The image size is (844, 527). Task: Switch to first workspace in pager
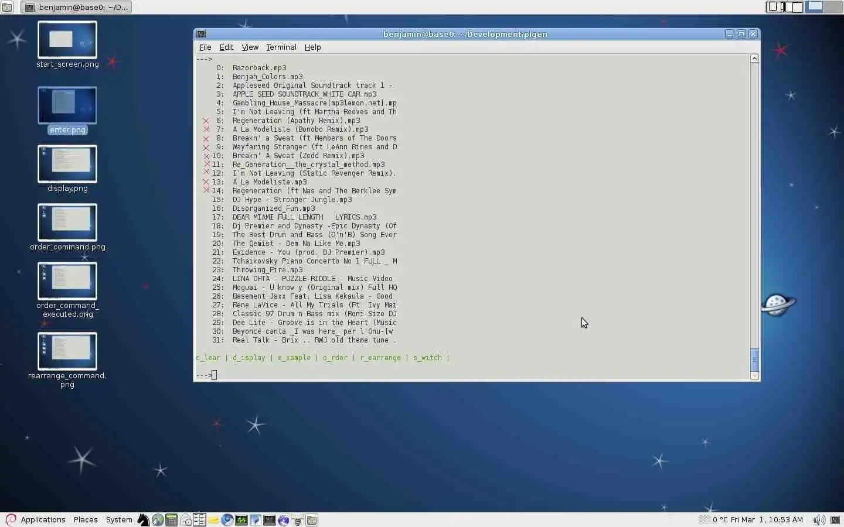click(774, 6)
